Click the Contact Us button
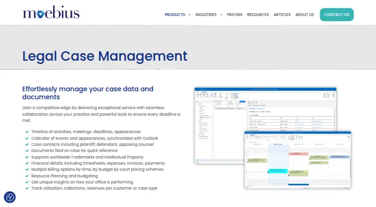Image resolution: width=376 pixels, height=207 pixels. [337, 15]
